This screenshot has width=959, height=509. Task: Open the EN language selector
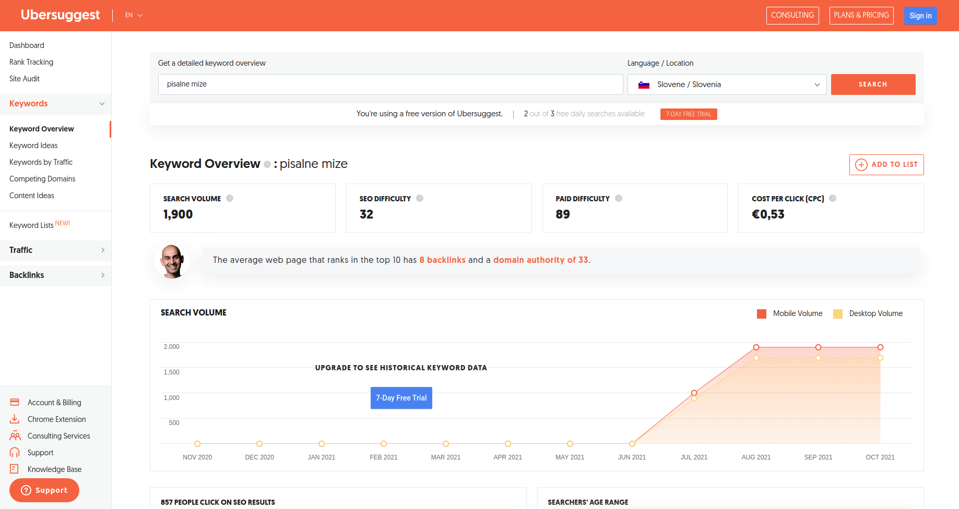pos(134,15)
